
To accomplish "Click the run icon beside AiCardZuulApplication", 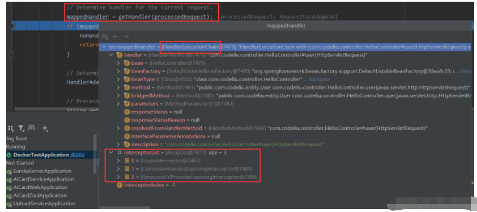I will click(10, 196).
